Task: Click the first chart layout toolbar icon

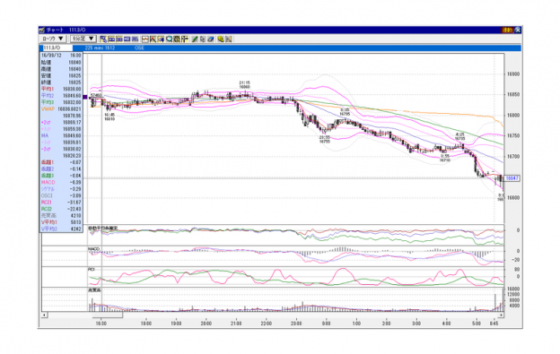Action: coord(103,39)
